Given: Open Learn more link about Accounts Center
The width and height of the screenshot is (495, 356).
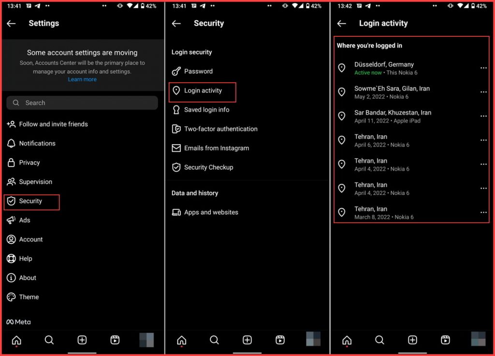Looking at the screenshot, I should point(82,79).
